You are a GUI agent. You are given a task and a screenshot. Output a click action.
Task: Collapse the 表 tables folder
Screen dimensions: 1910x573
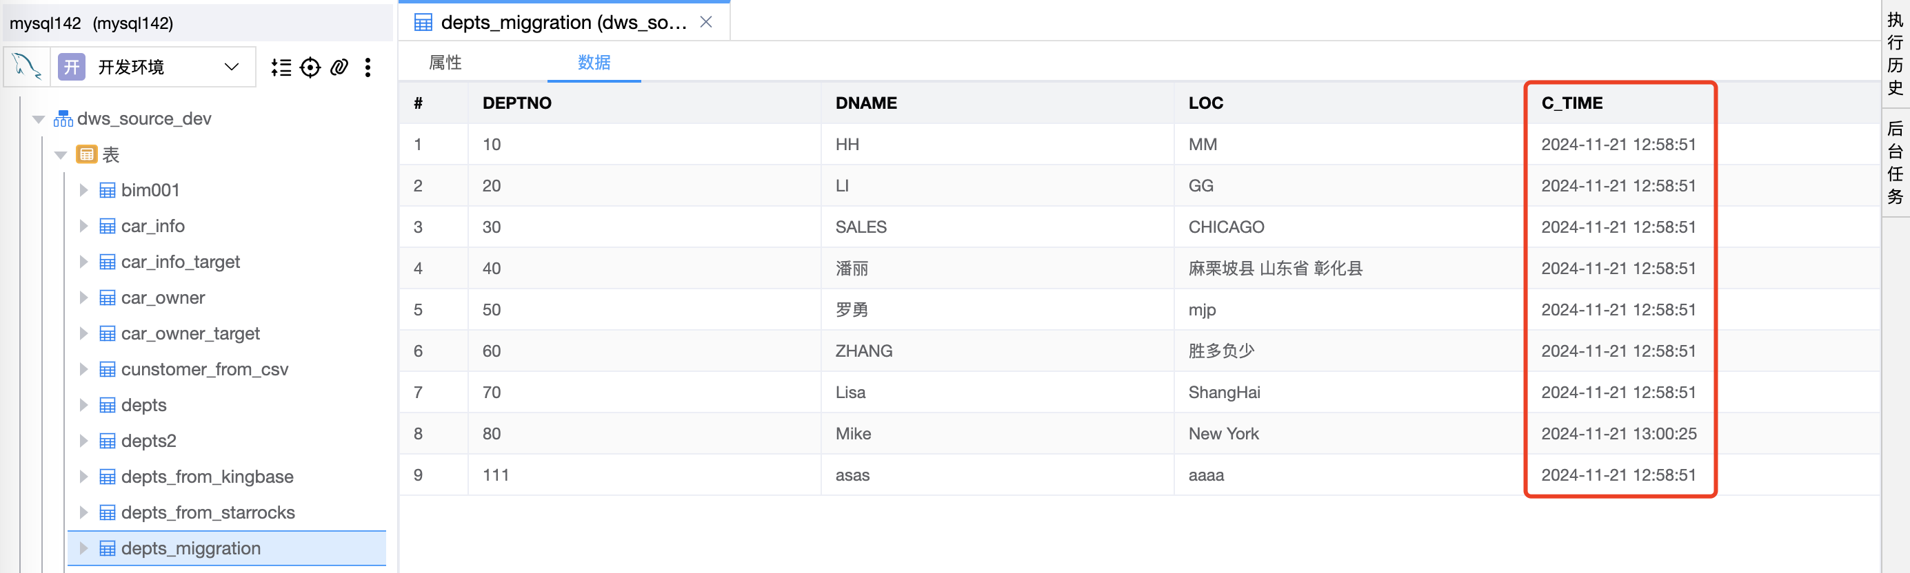[61, 155]
